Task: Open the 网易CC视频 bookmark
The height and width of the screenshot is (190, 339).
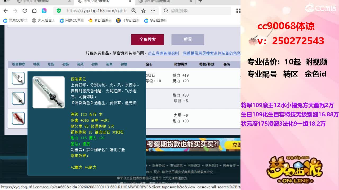Action: pos(15,20)
